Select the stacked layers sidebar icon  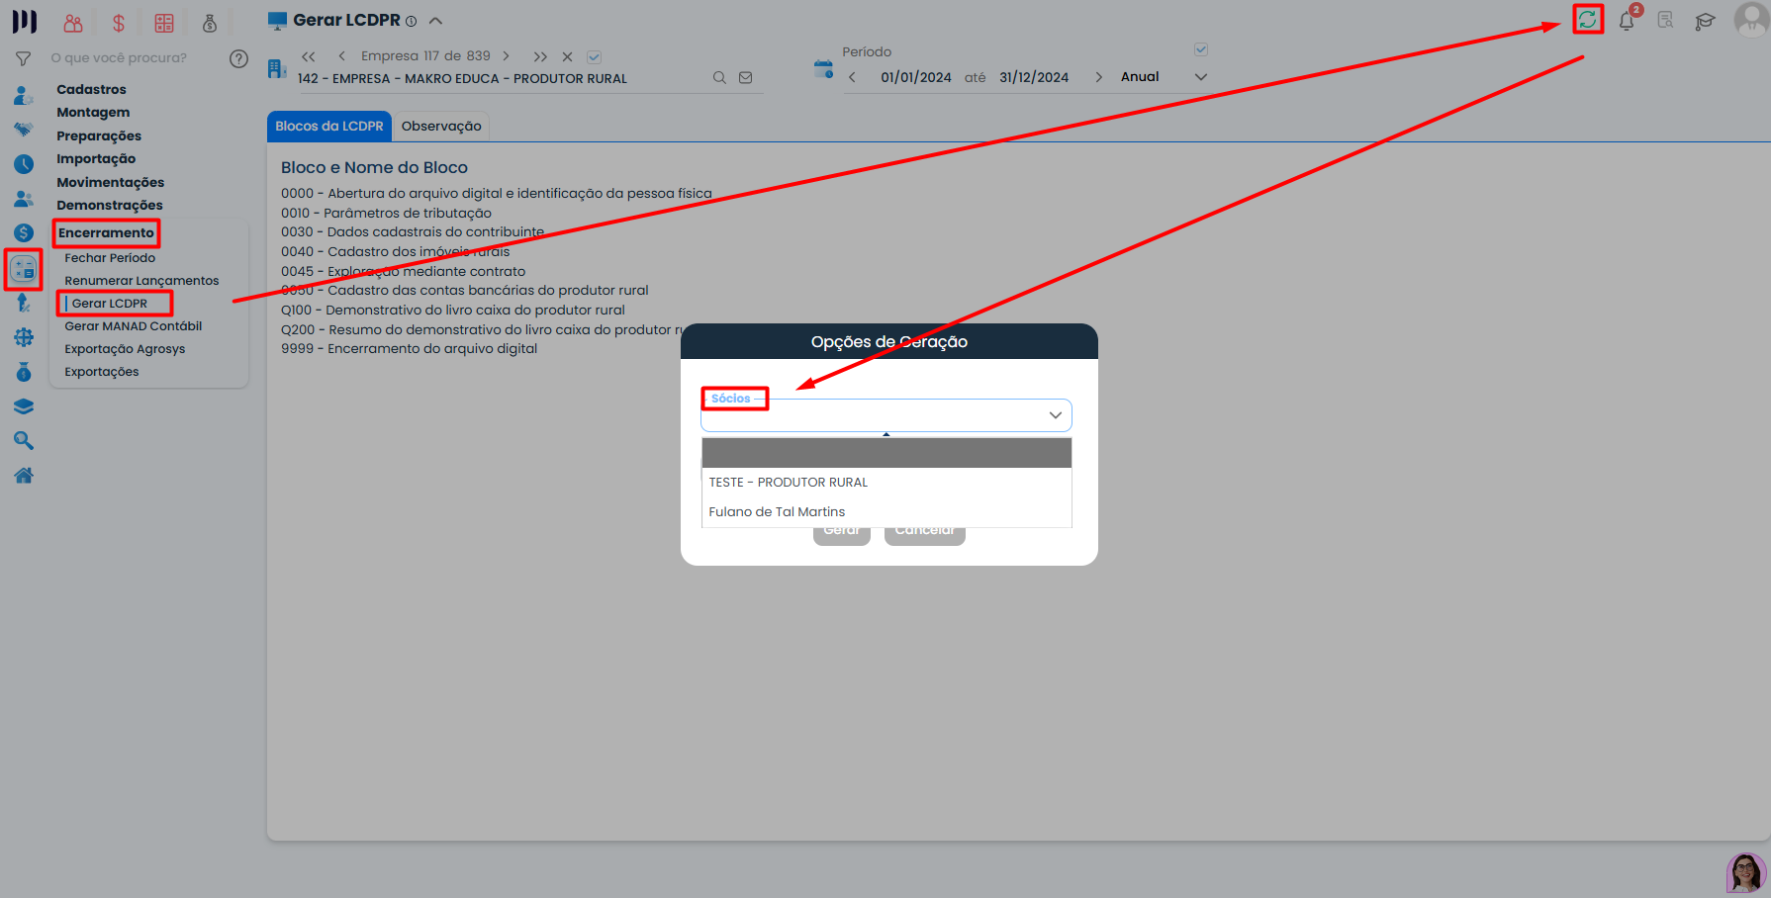pyautogui.click(x=24, y=406)
